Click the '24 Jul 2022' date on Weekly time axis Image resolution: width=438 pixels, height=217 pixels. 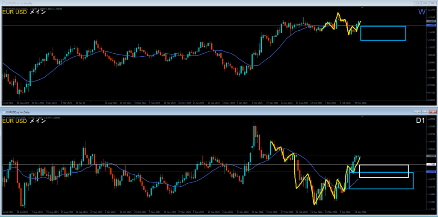point(7,103)
